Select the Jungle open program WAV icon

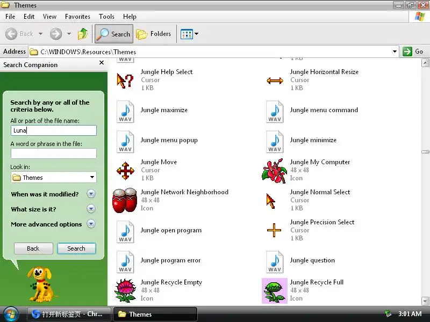click(x=125, y=232)
